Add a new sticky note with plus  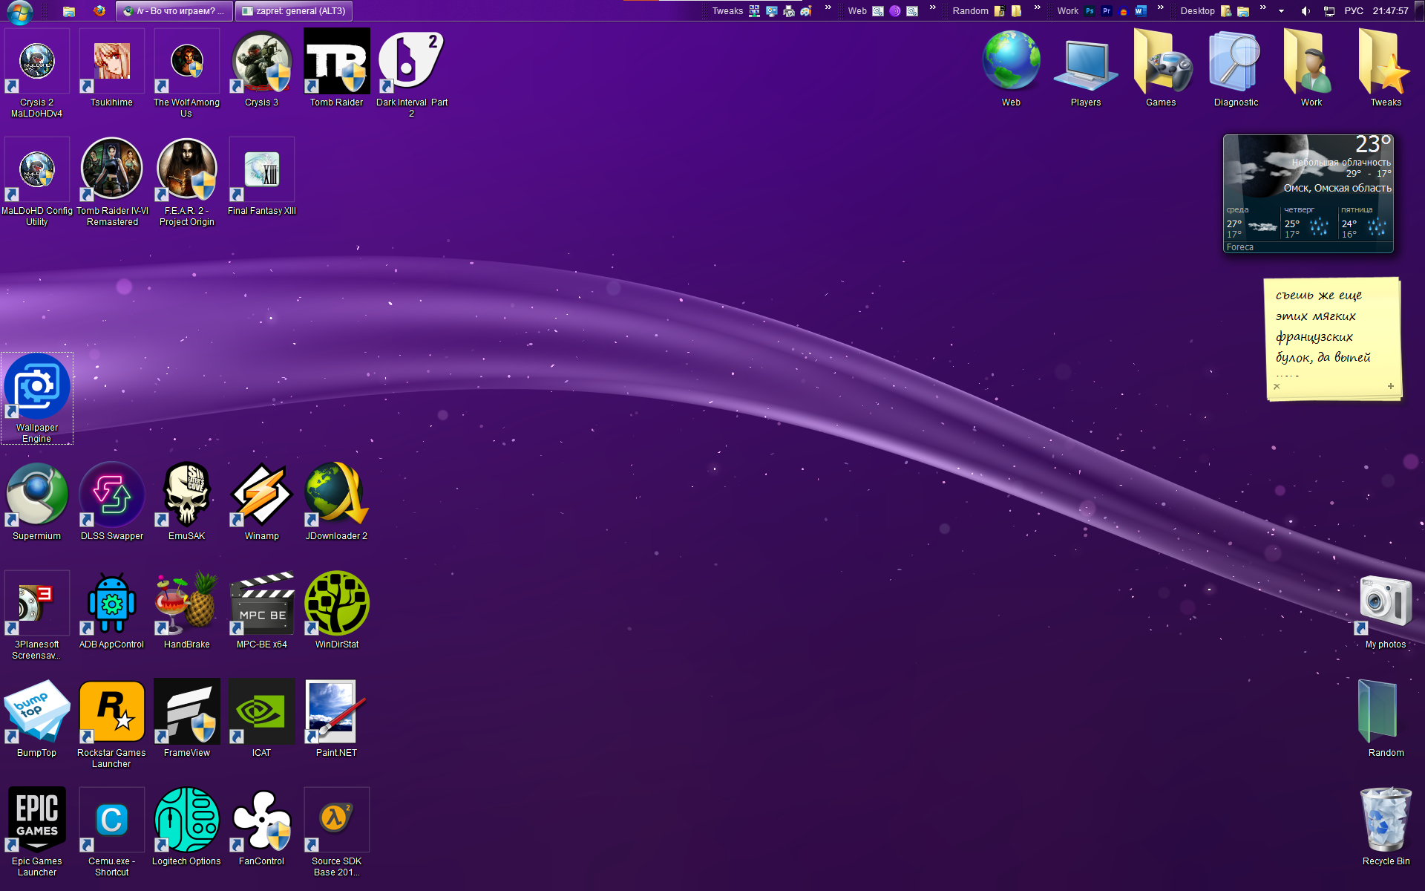tap(1390, 386)
